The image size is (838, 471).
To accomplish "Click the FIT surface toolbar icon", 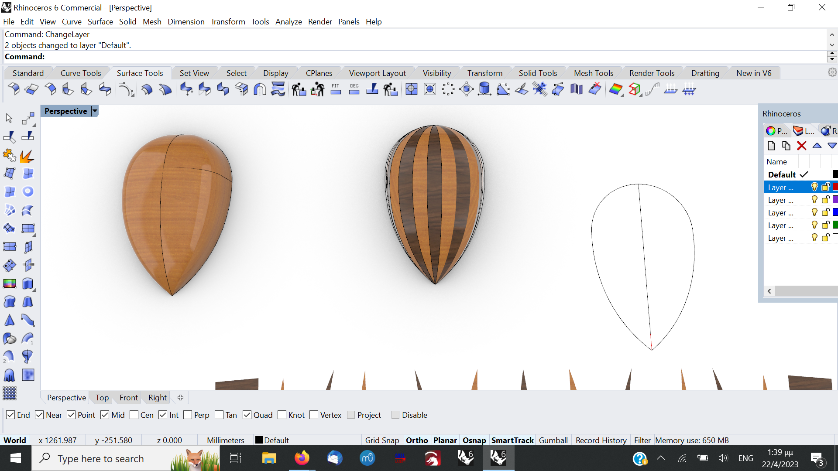I will tap(336, 89).
